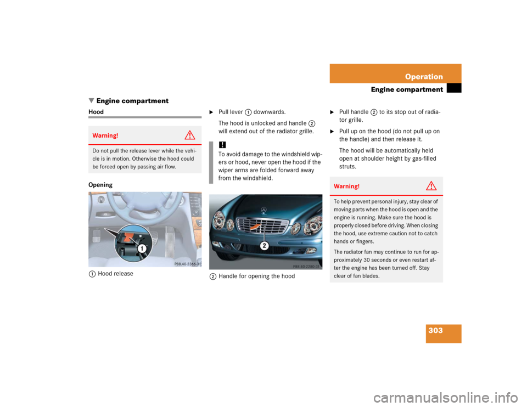Screen dimensions: 527x407
Task: Click the red 'Warning!' label above the personal injury text
Action: pos(346,186)
